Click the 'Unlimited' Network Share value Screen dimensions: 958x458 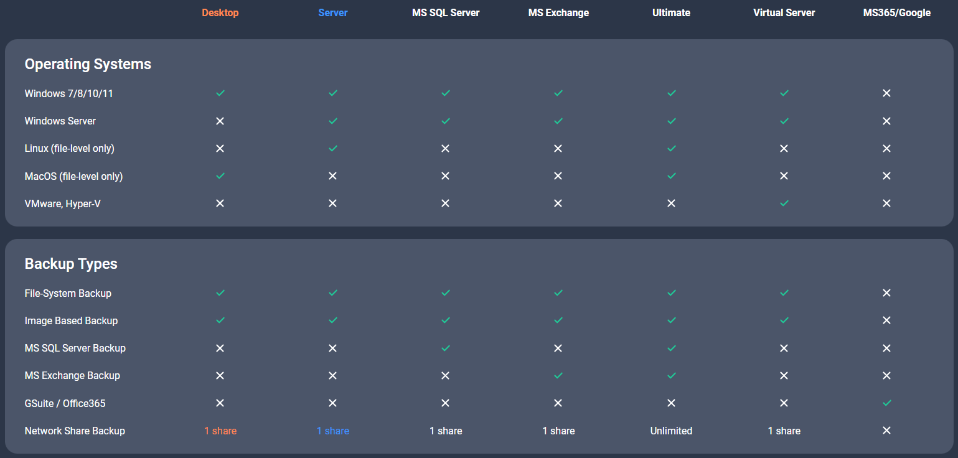[671, 431]
